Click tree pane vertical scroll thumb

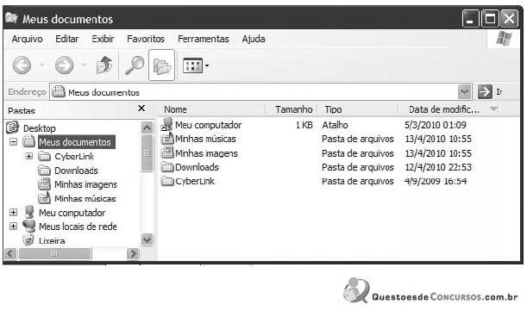(147, 153)
